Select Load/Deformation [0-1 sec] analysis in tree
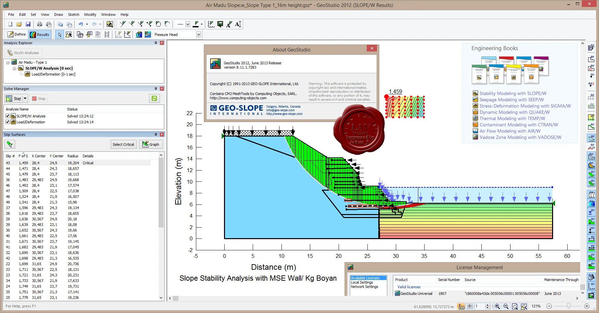 coord(53,74)
